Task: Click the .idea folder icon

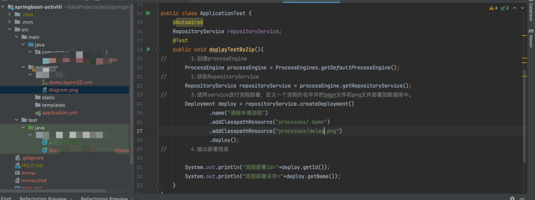Action: point(17,15)
